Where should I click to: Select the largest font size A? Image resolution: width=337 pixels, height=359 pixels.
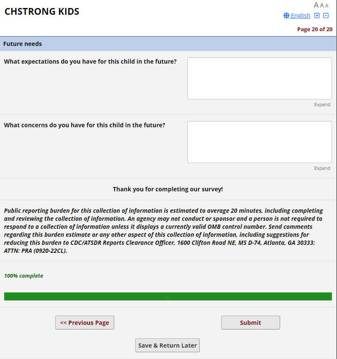point(316,5)
